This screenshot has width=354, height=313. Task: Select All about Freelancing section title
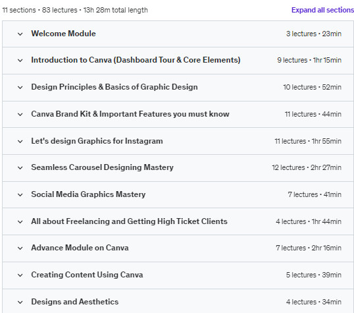coord(130,221)
